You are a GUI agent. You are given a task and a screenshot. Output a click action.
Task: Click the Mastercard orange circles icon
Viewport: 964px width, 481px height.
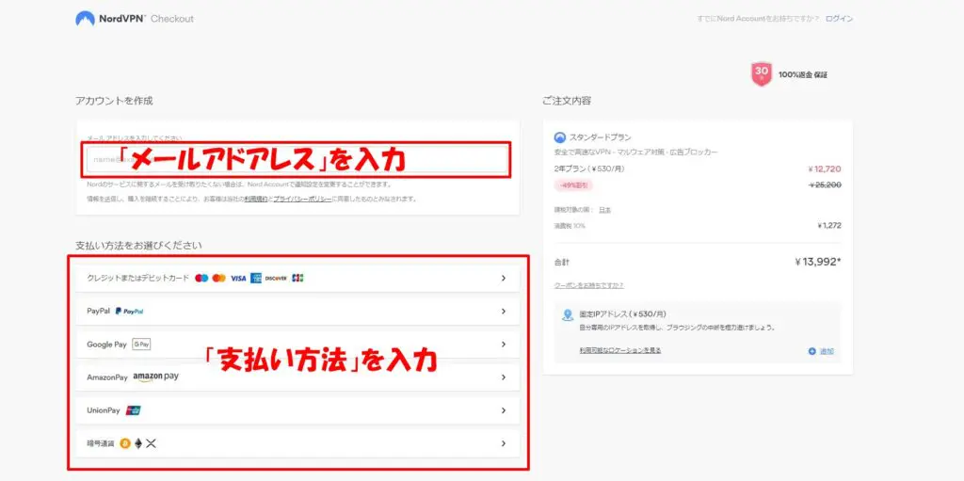(218, 278)
